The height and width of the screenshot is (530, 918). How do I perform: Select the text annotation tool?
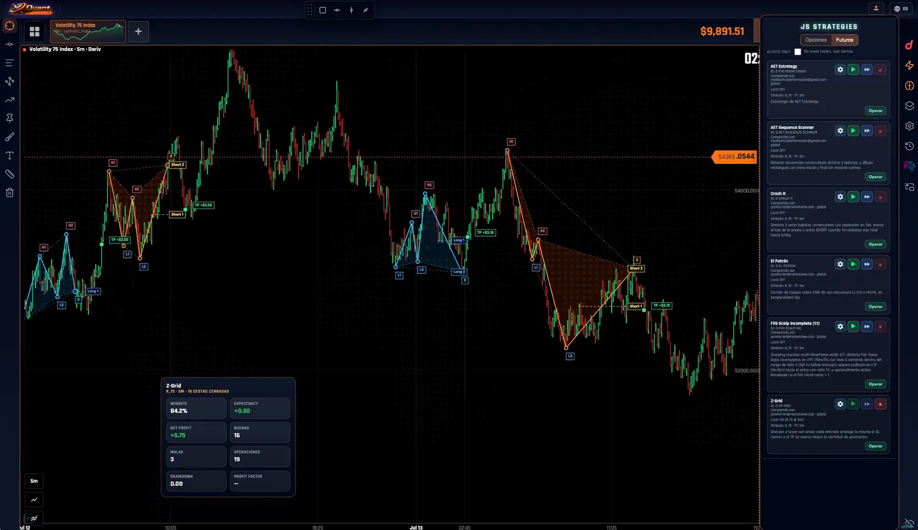10,155
